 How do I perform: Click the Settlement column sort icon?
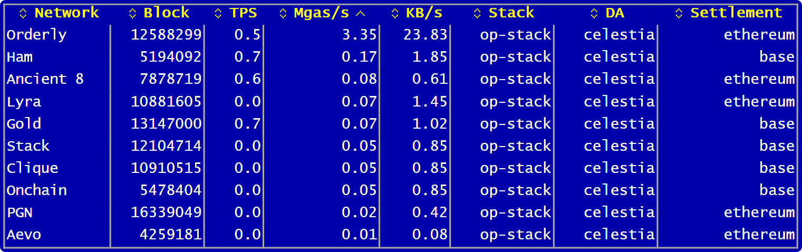679,14
